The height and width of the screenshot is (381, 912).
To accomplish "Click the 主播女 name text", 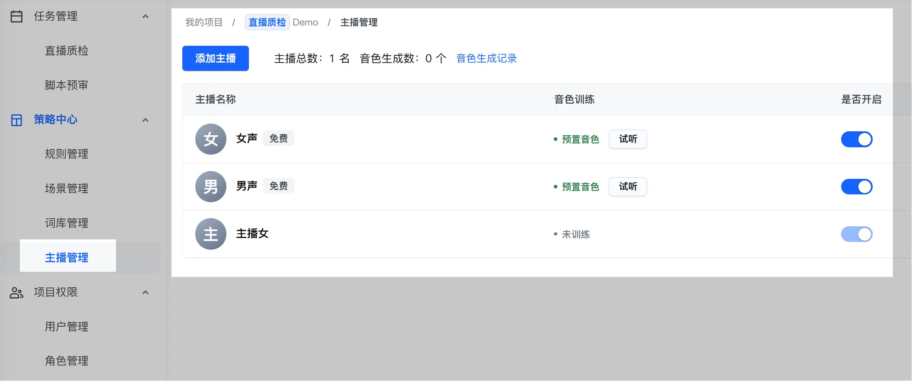I will [x=252, y=234].
